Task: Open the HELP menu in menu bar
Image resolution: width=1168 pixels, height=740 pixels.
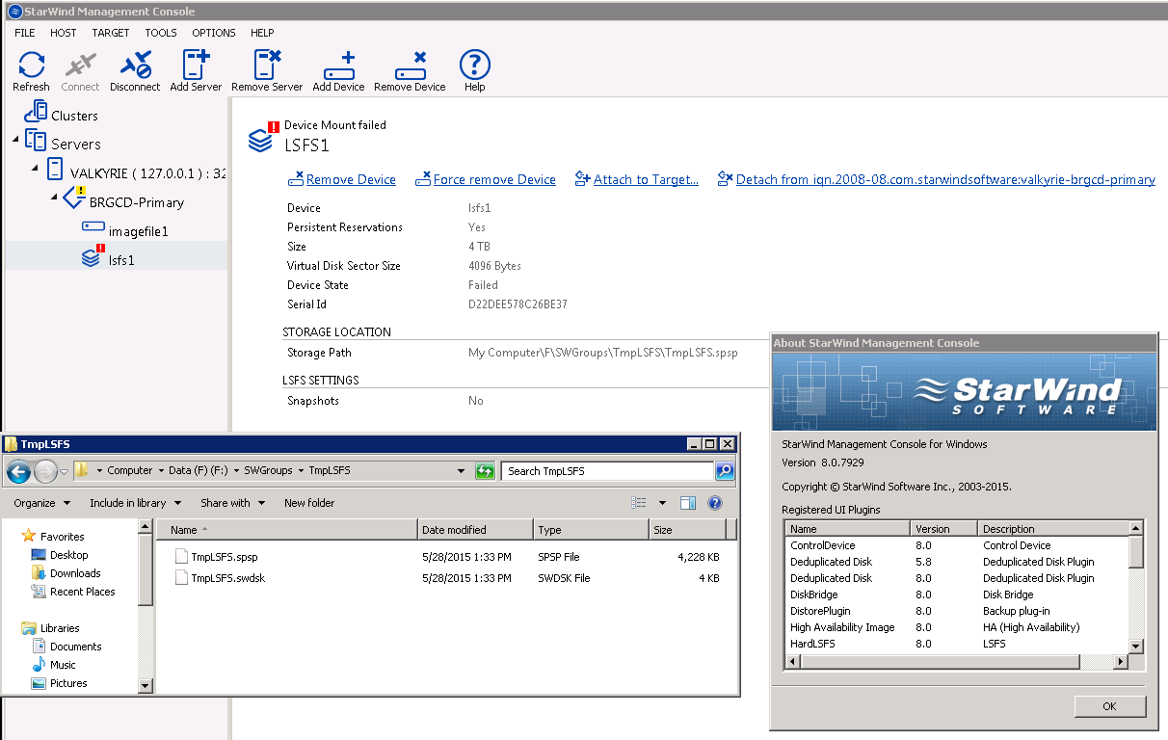Action: click(x=262, y=33)
